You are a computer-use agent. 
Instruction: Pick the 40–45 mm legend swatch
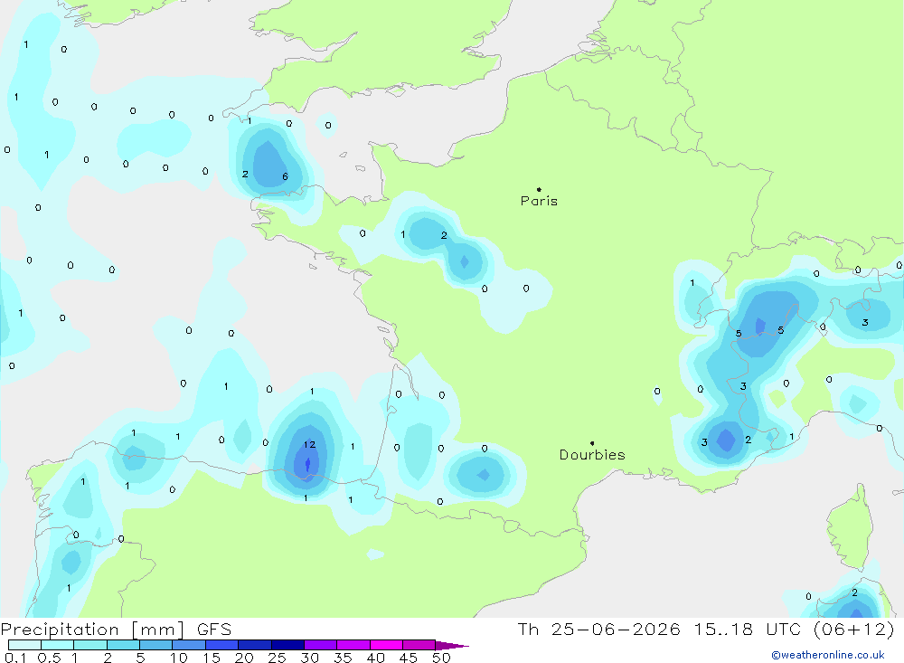coord(386,645)
